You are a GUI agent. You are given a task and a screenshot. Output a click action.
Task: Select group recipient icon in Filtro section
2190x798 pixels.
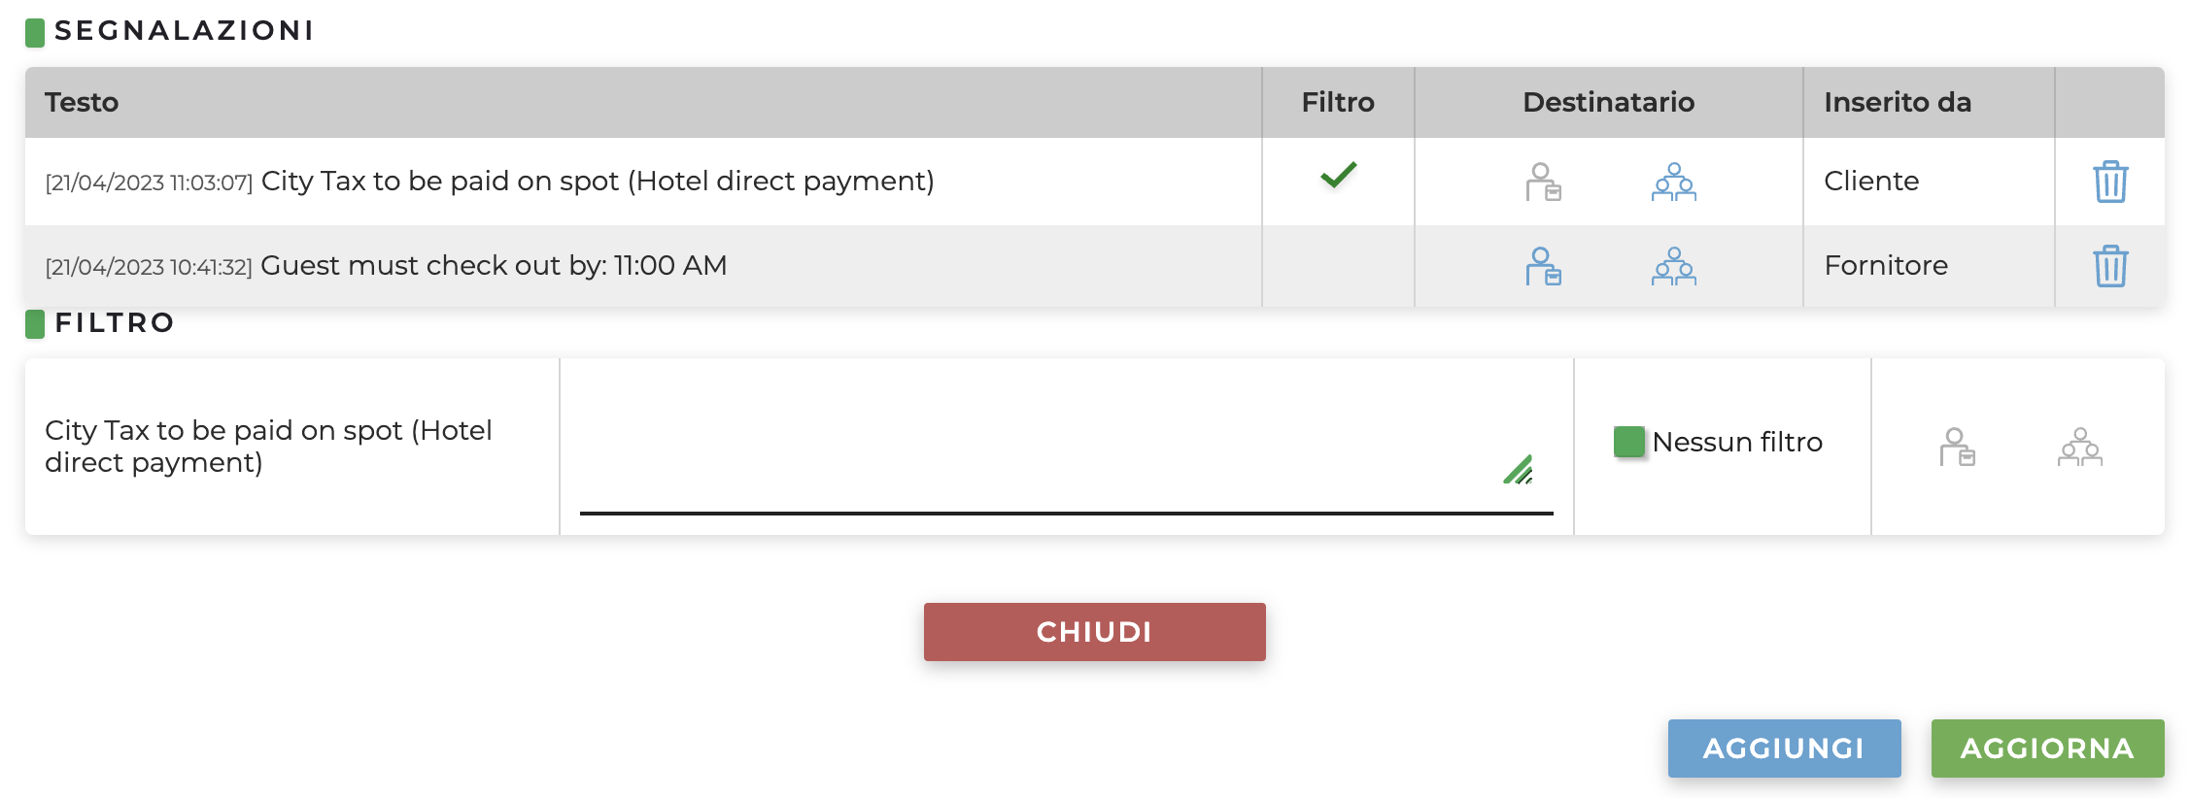click(x=2079, y=447)
